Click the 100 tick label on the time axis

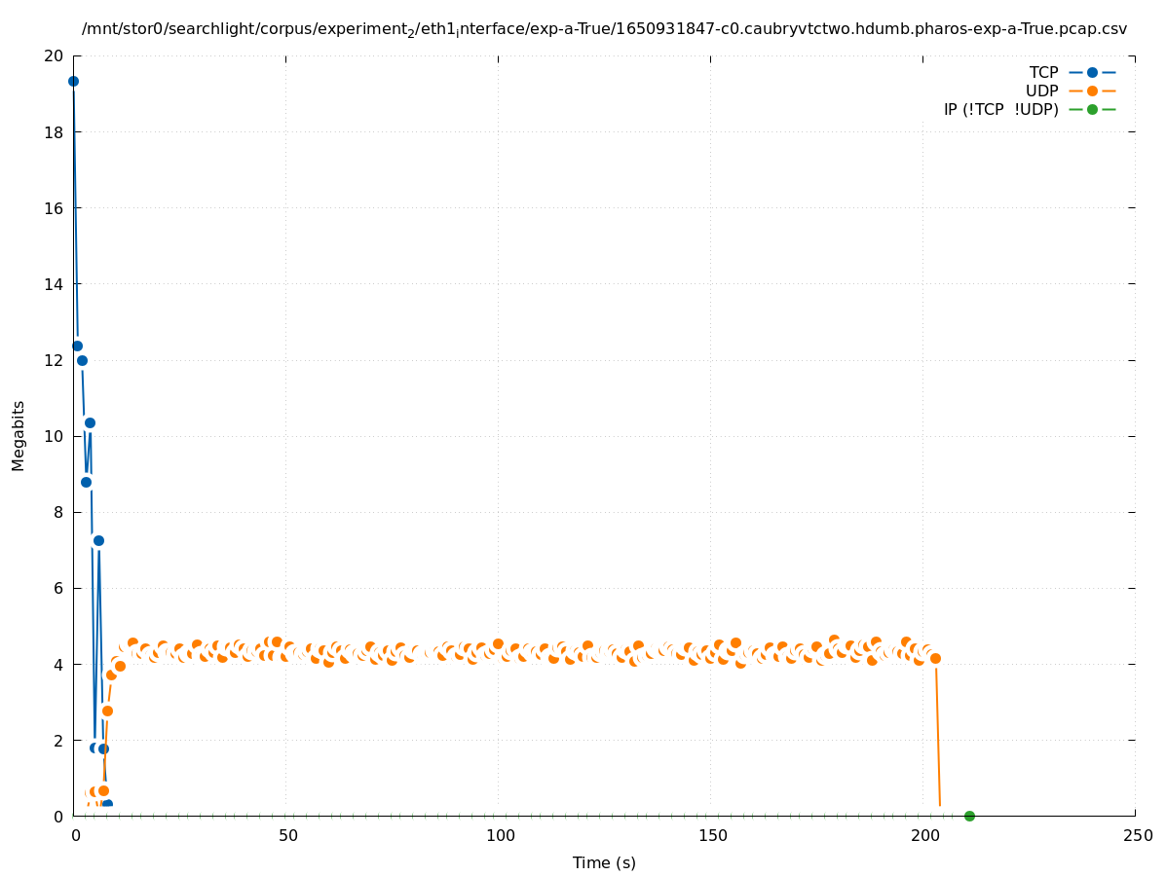[499, 836]
